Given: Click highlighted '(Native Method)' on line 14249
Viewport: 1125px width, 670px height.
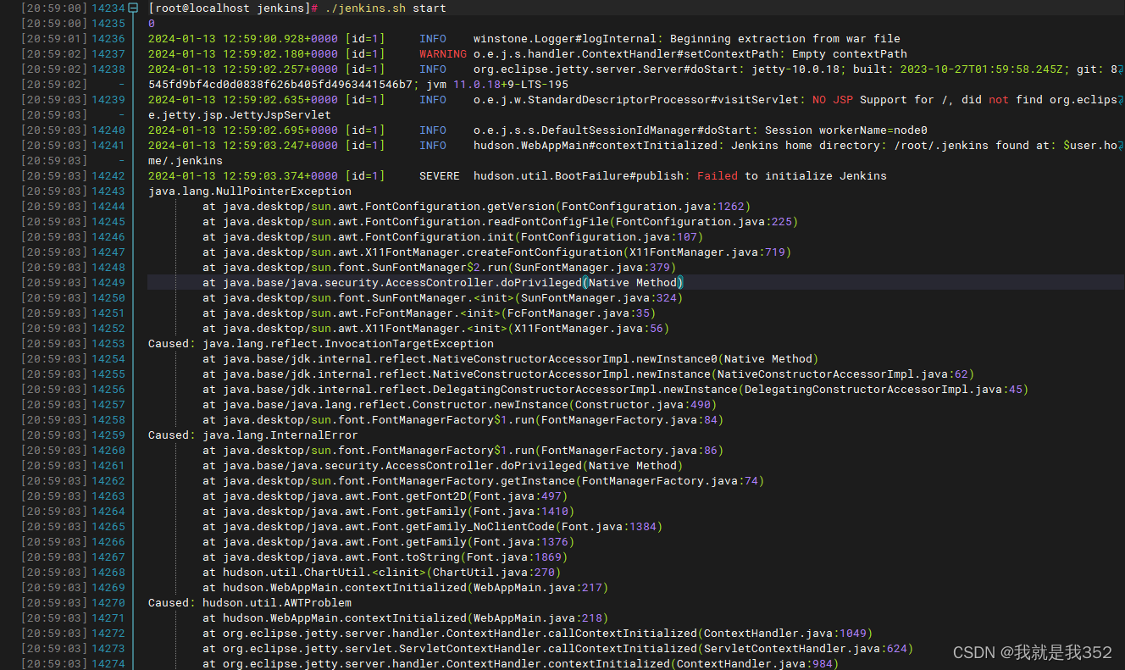Looking at the screenshot, I should tap(633, 282).
